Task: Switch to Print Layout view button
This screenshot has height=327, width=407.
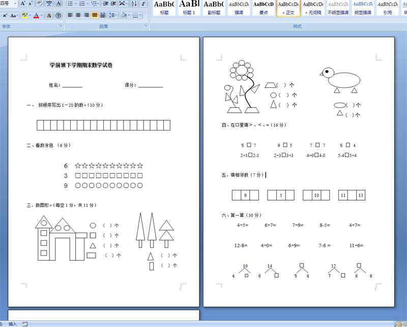Action: coord(399,324)
